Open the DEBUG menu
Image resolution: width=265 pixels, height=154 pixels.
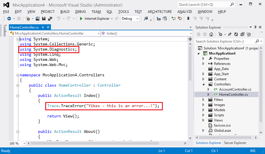(x=80, y=12)
